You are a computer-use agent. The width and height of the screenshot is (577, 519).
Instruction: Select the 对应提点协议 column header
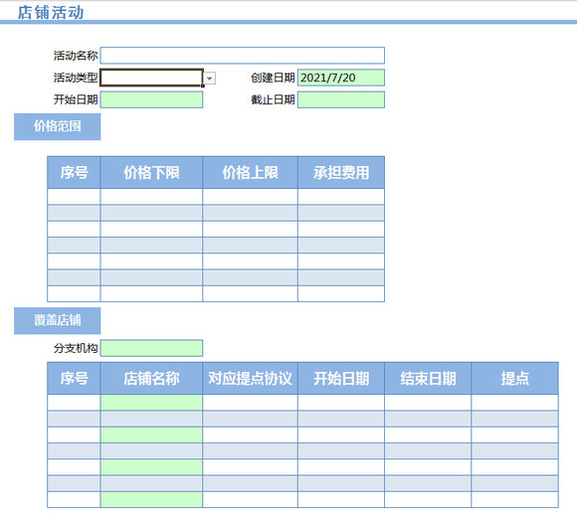(251, 378)
